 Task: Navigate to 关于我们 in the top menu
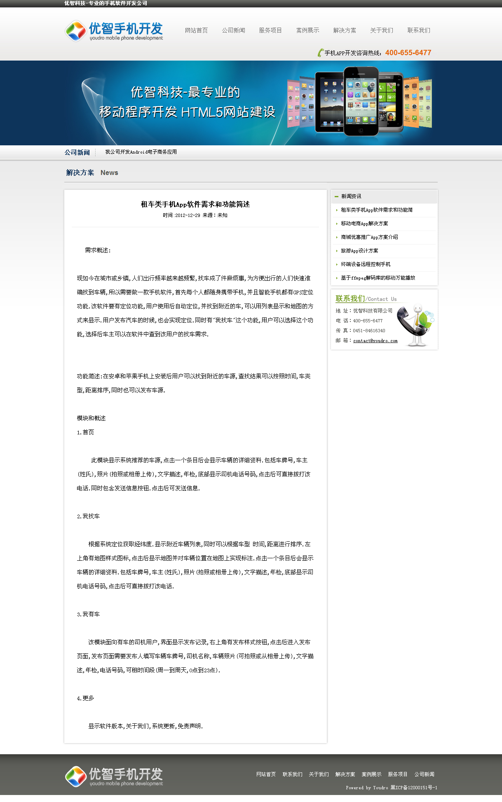[x=382, y=30]
